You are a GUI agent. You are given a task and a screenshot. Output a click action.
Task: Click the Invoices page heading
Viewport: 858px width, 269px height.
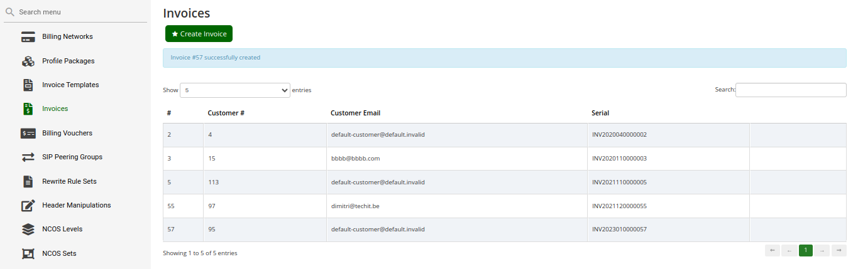(x=186, y=13)
